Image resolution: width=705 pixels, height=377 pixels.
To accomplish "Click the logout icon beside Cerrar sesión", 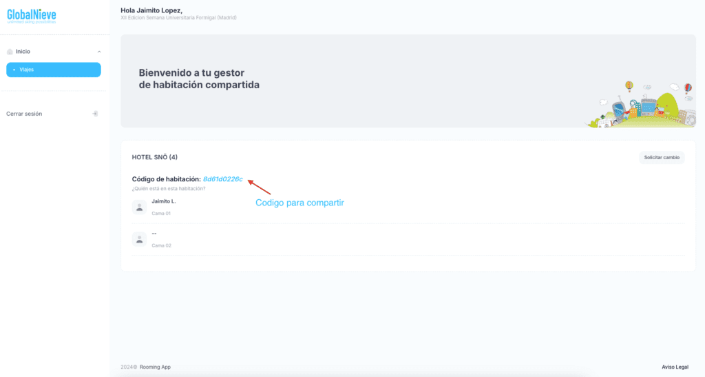I will coord(95,114).
